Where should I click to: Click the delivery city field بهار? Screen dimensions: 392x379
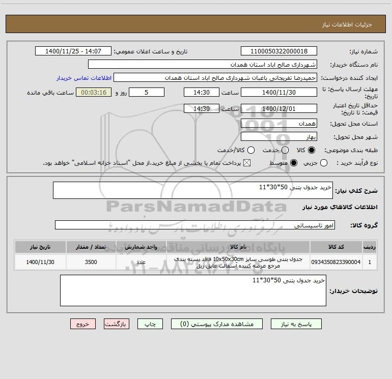[x=279, y=137]
